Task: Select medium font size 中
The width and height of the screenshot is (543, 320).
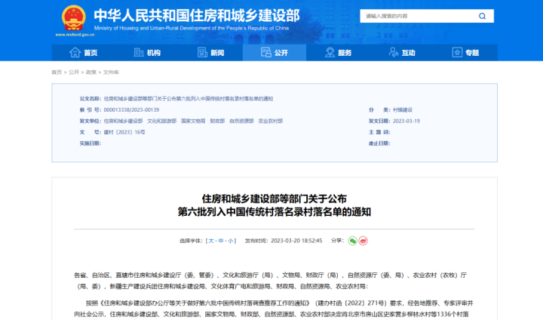Action: tap(222, 241)
